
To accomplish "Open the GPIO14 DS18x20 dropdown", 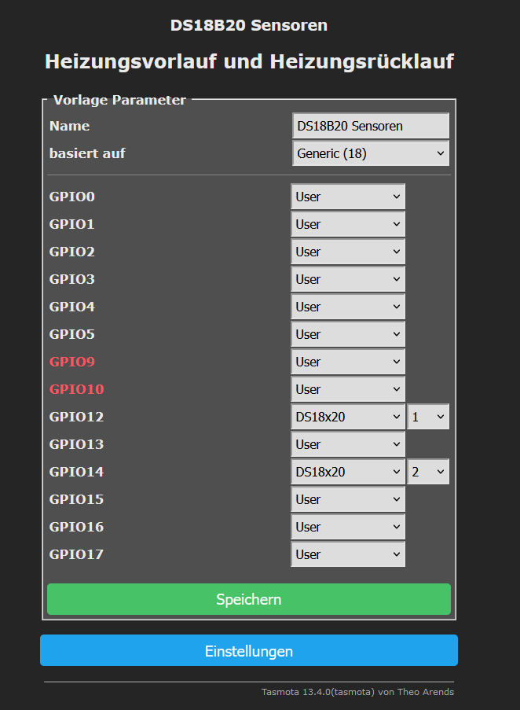I will tap(348, 472).
